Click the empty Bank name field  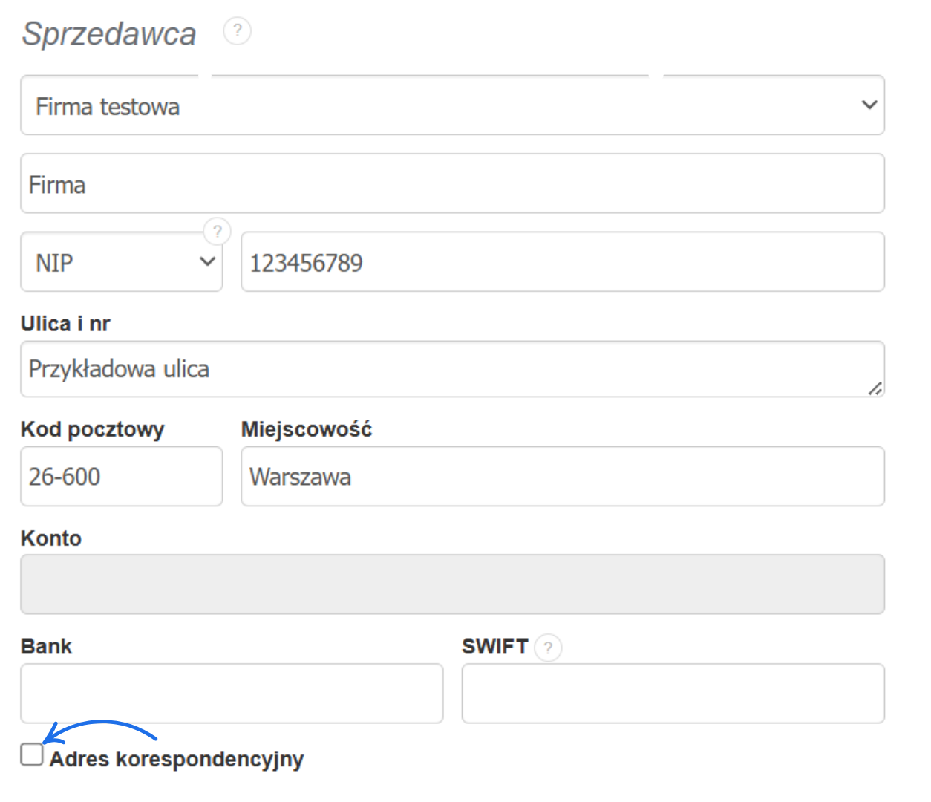point(232,693)
